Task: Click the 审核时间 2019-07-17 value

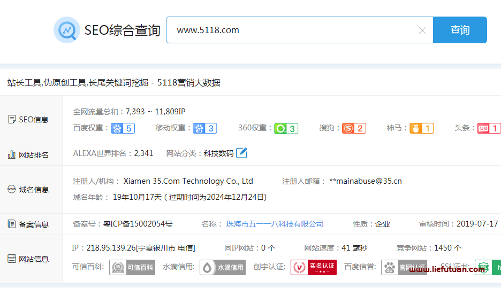Action: [477, 224]
